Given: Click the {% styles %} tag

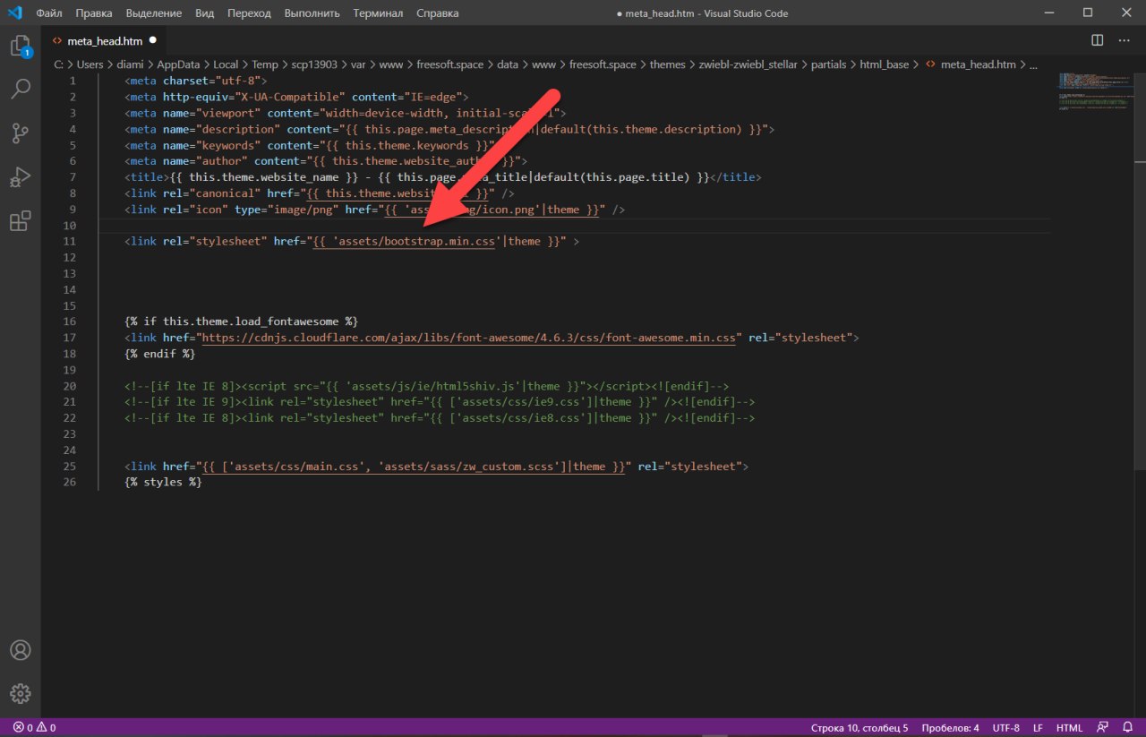Looking at the screenshot, I should pyautogui.click(x=164, y=483).
